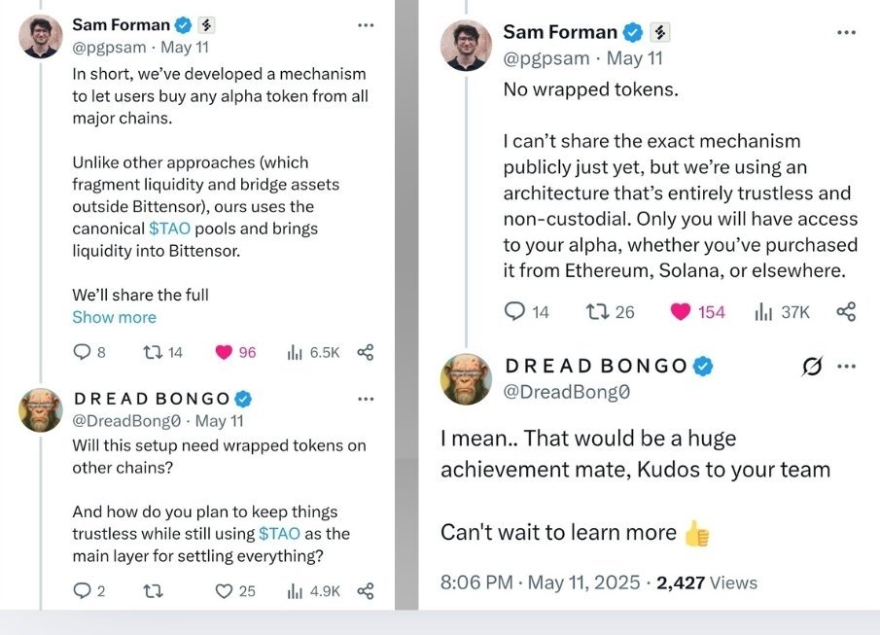880x635 pixels.
Task: Retweet the post with 14 retweets
Action: point(151,352)
